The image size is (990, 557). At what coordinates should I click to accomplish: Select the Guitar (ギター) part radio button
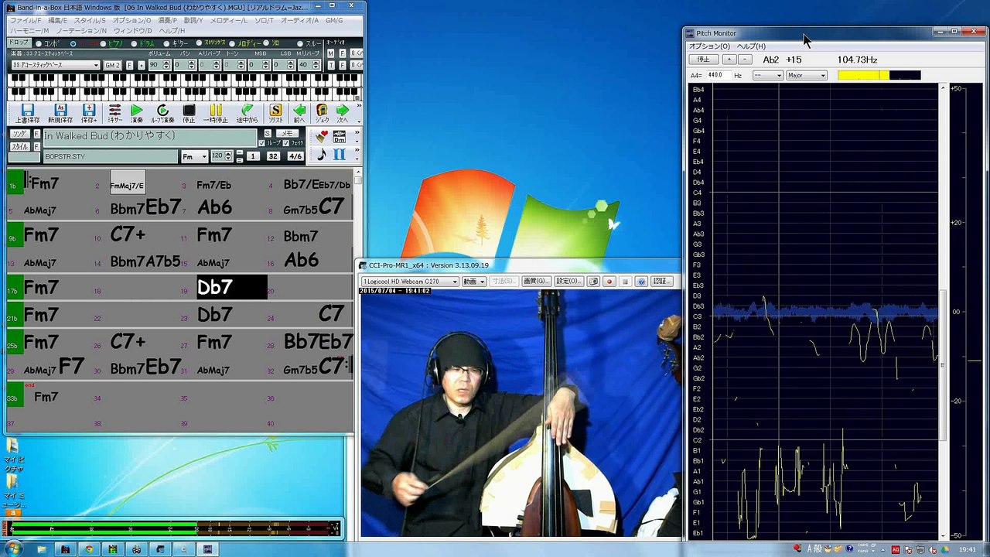[166, 44]
